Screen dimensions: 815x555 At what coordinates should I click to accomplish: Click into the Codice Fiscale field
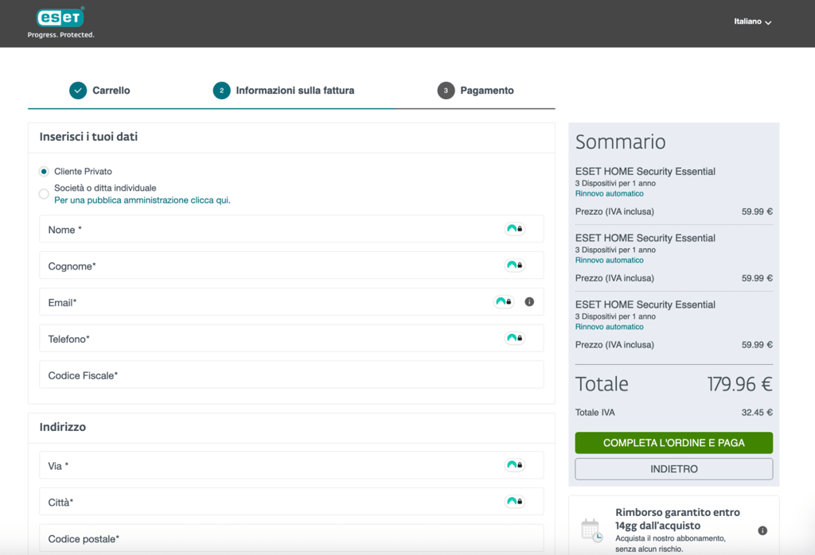[291, 375]
